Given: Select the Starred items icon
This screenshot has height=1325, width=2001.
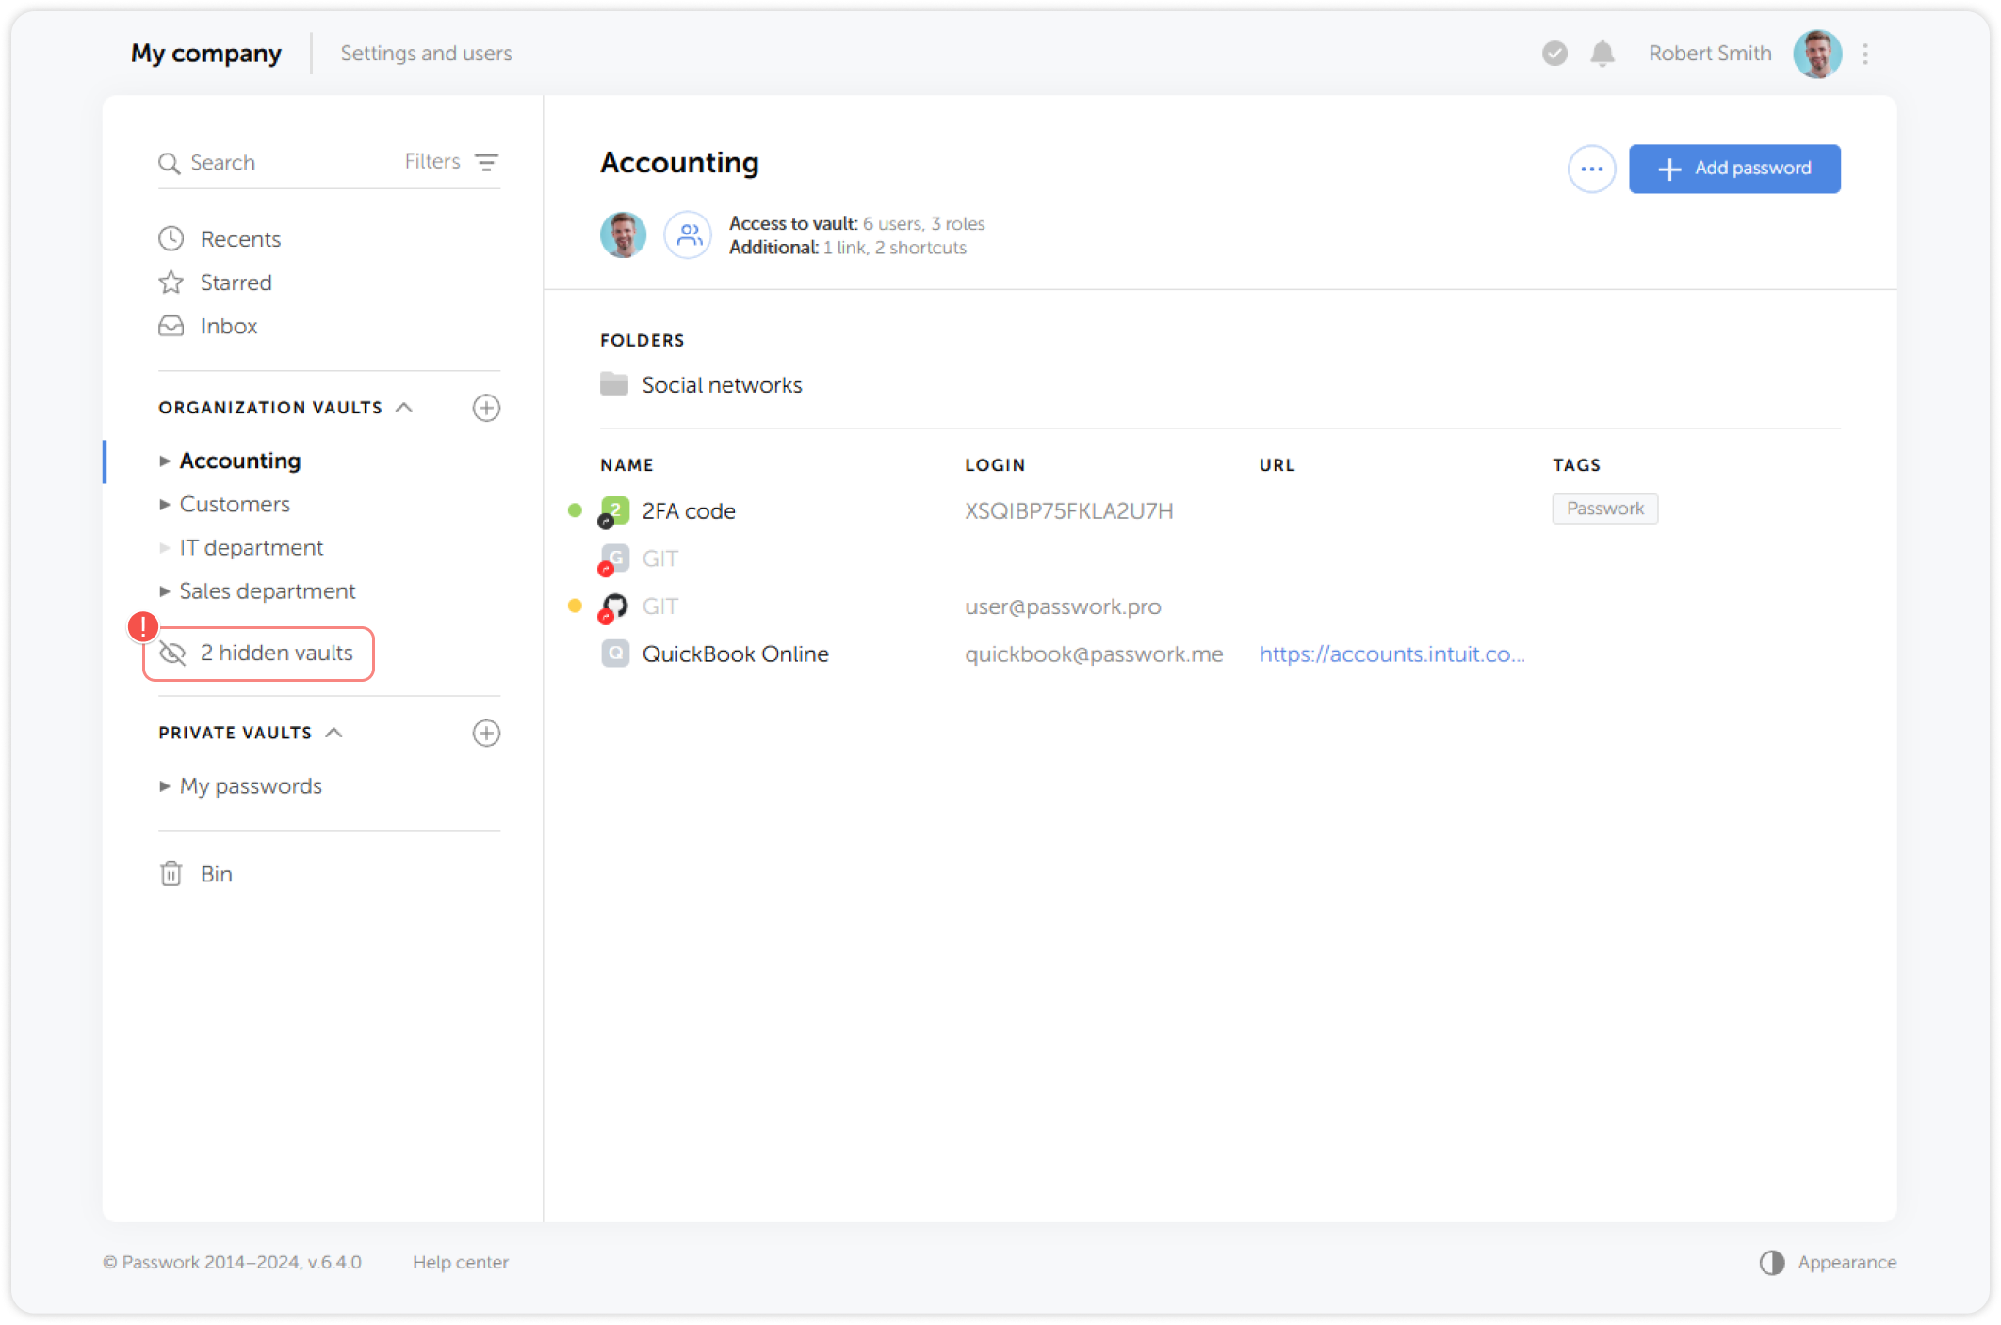Looking at the screenshot, I should pyautogui.click(x=171, y=282).
